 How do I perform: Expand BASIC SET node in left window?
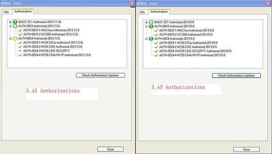10,22
